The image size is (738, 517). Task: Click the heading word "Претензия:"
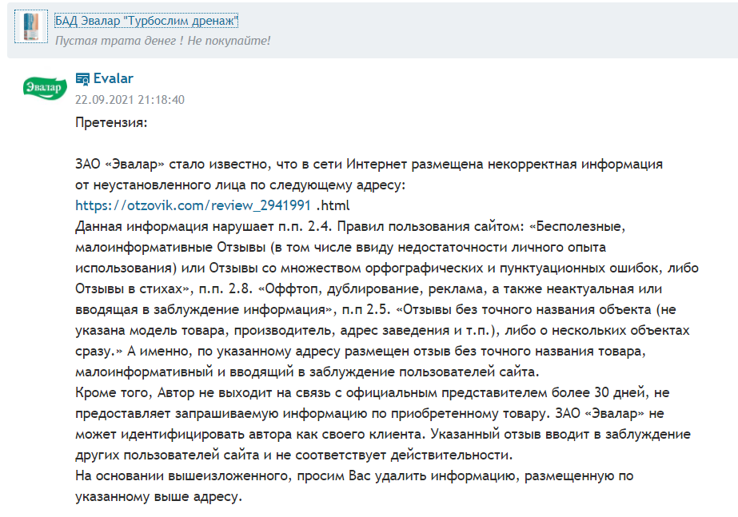[x=112, y=123]
